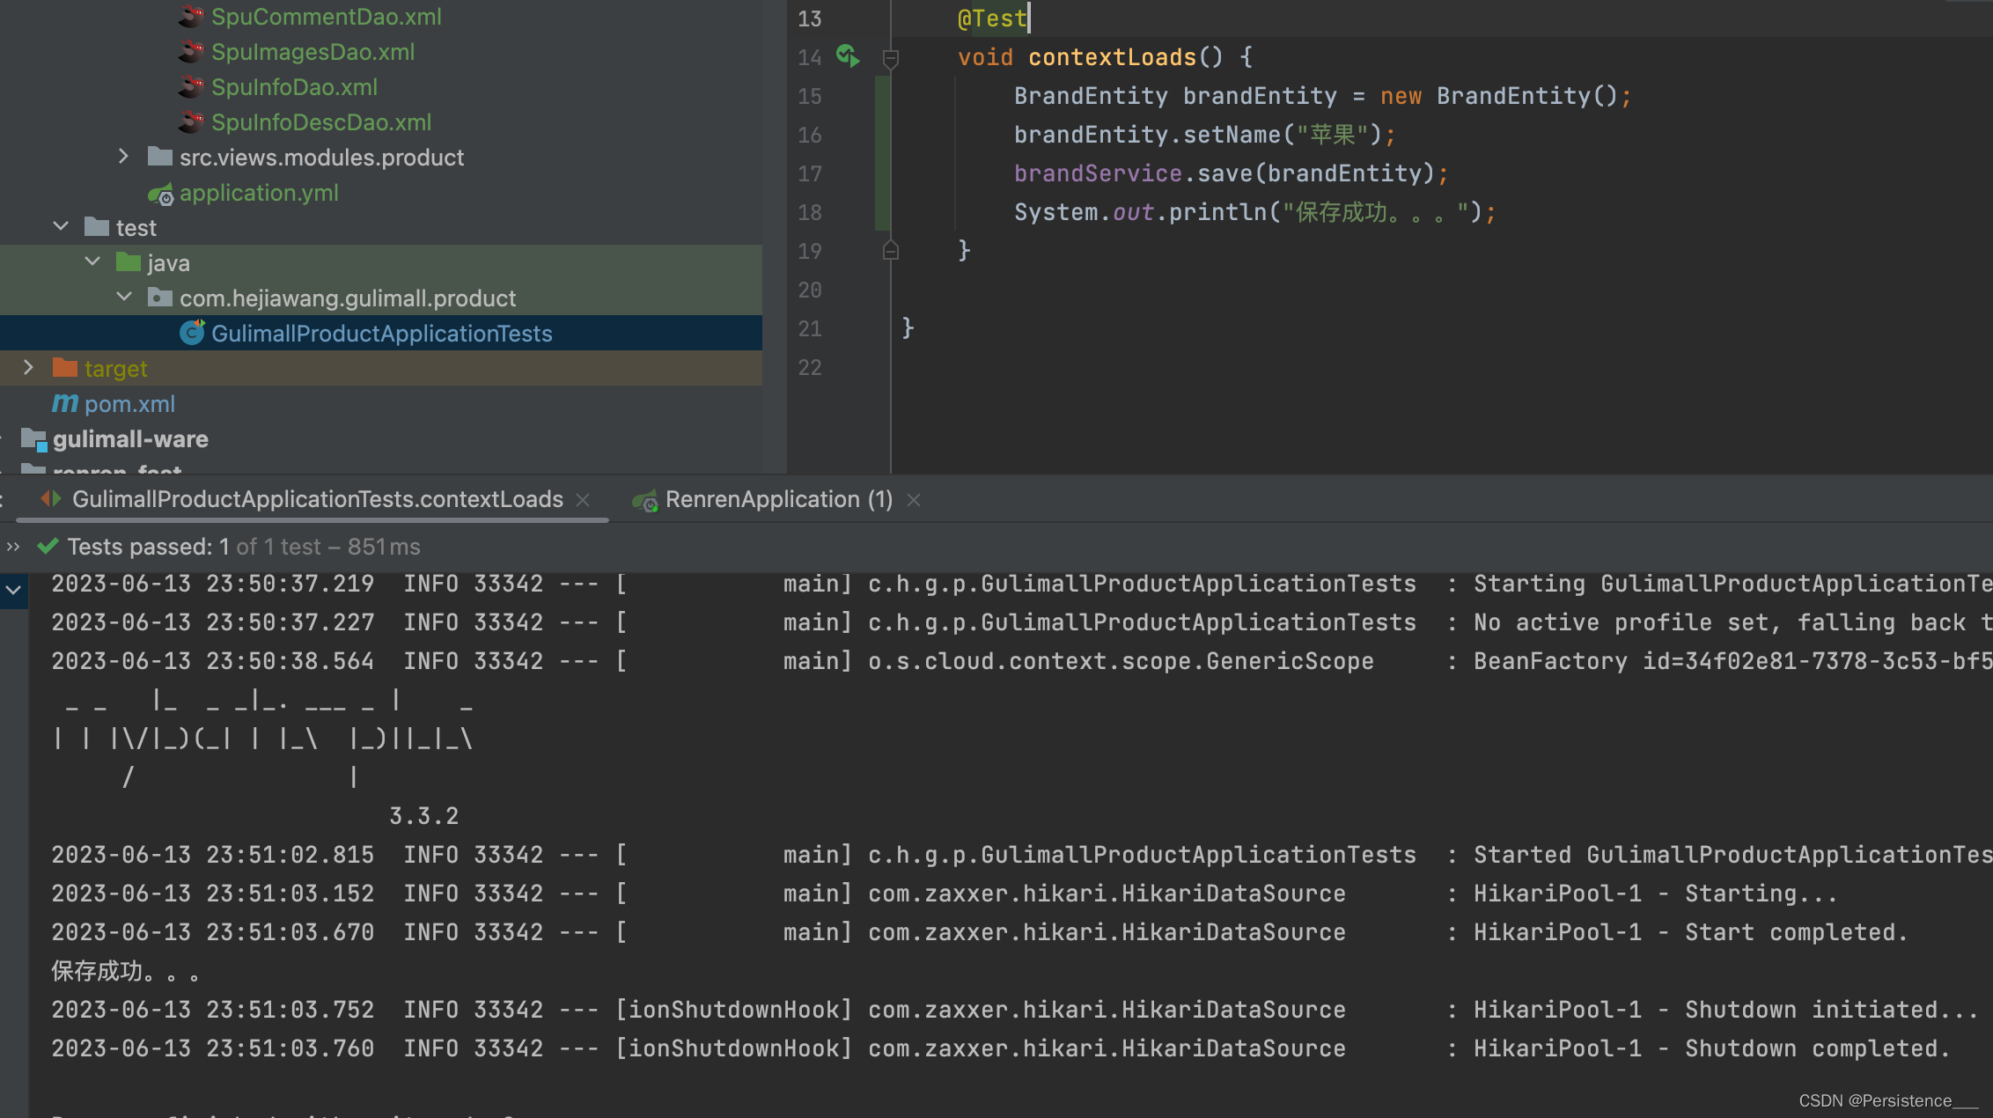Click the double-arrow expand toolbar button in run panel
Screen dimensions: 1993x1118
tap(12, 547)
